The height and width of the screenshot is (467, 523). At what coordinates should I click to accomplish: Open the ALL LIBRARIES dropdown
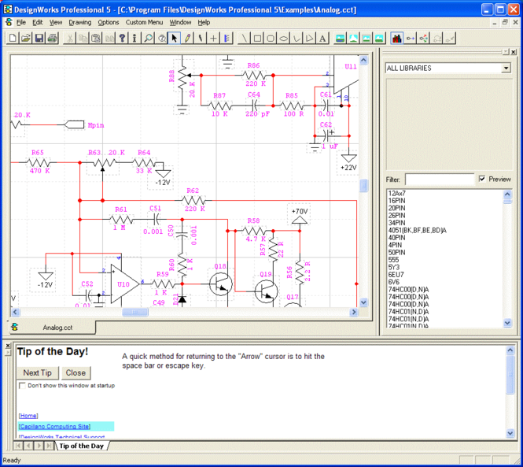506,69
